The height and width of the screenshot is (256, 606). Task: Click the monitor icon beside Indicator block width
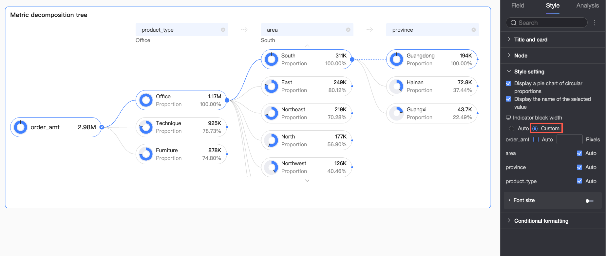(508, 118)
